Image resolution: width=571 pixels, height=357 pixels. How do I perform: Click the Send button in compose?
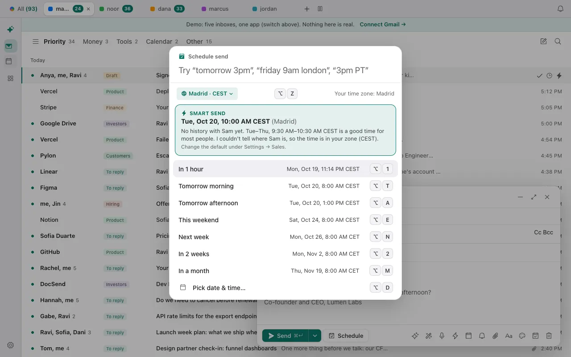pos(285,336)
